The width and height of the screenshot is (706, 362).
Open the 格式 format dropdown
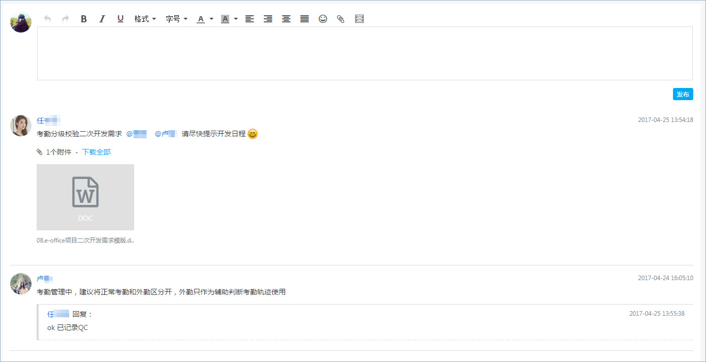point(145,19)
